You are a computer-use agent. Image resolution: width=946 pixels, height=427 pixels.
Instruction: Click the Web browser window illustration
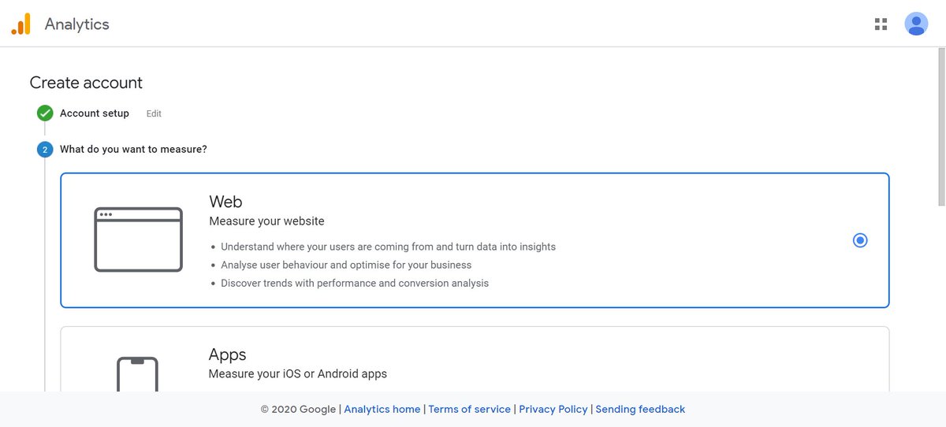(x=139, y=239)
